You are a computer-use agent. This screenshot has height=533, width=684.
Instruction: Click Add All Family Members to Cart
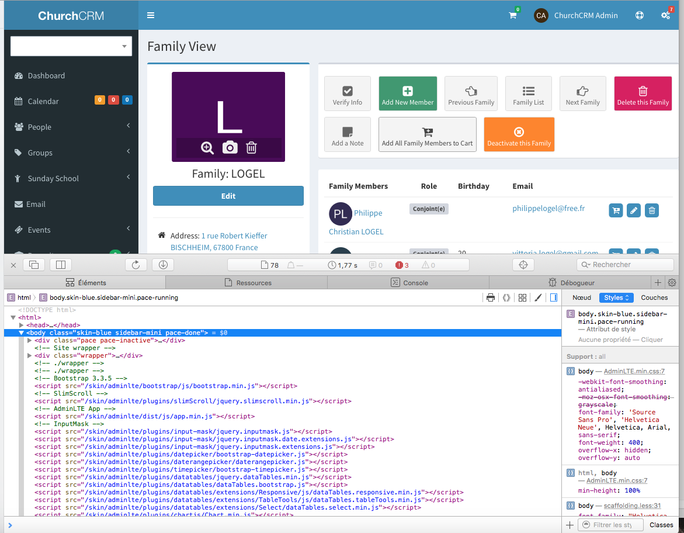coord(427,134)
